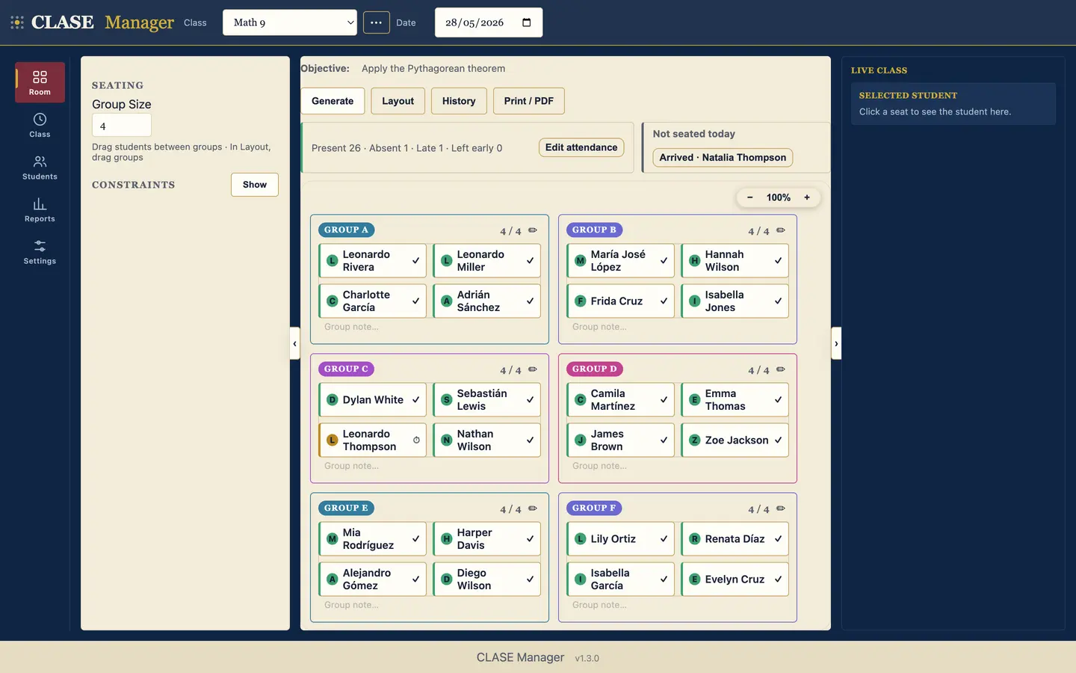Click the GROUP E label badge
1076x673 pixels.
347,508
